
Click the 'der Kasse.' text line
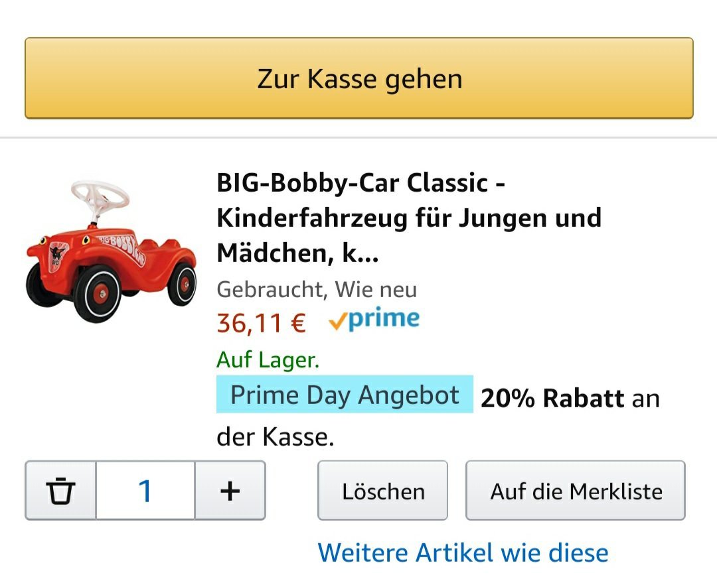click(276, 436)
